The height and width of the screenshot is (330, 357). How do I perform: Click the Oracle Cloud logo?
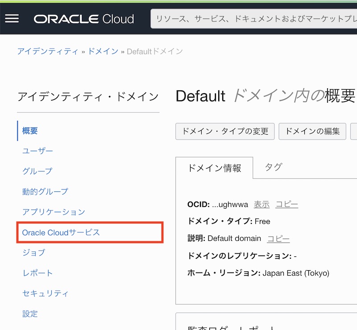click(84, 19)
